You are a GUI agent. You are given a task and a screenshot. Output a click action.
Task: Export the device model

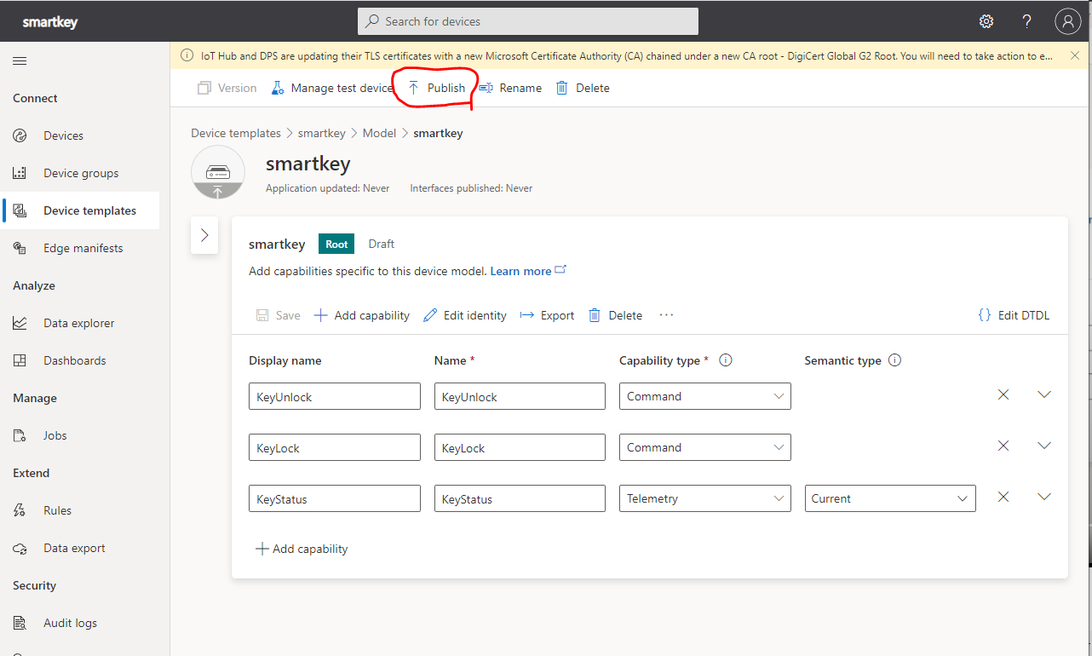tap(547, 315)
